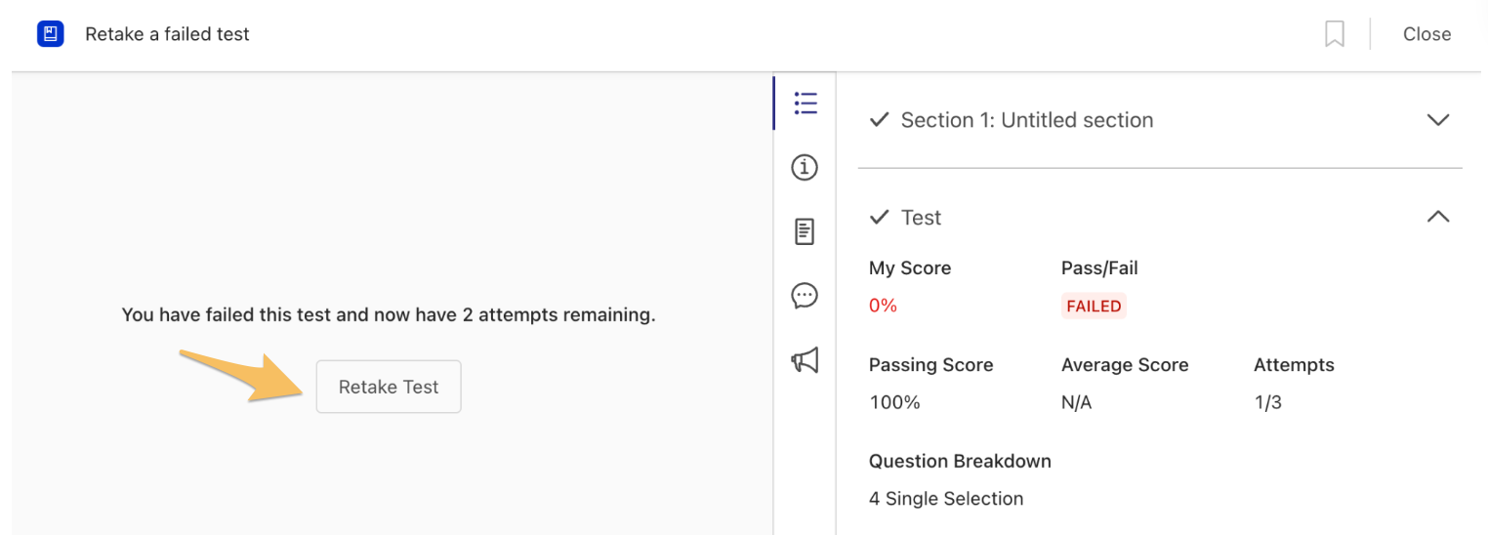The width and height of the screenshot is (1488, 535).
Task: Select Section 1: Untitled section heading
Action: pyautogui.click(x=1027, y=120)
